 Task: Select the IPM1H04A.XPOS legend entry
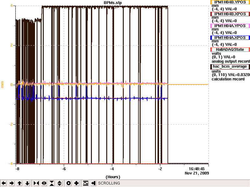(x=230, y=38)
